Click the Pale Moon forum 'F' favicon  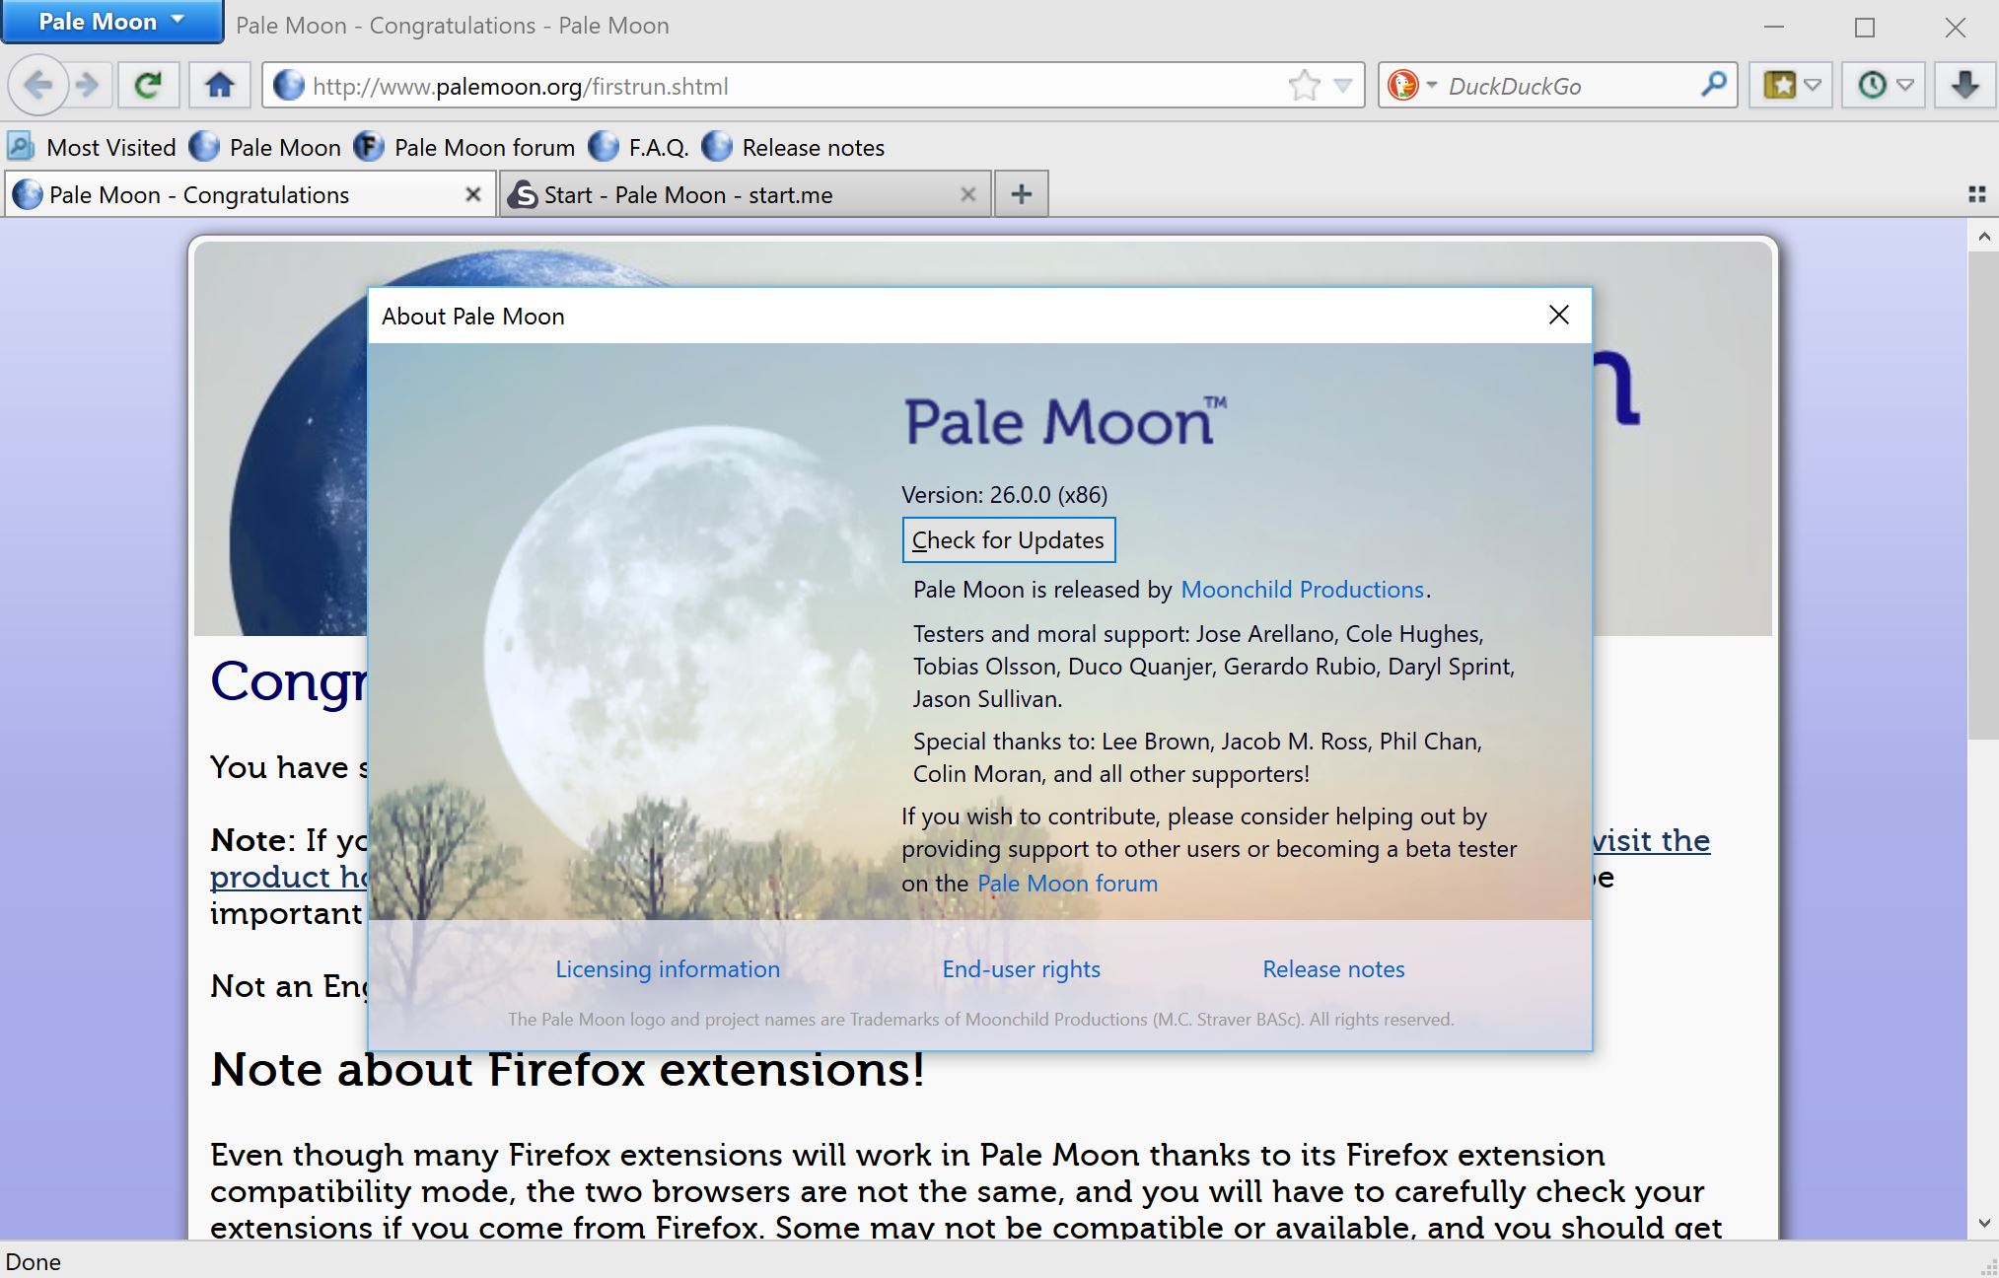coord(369,147)
